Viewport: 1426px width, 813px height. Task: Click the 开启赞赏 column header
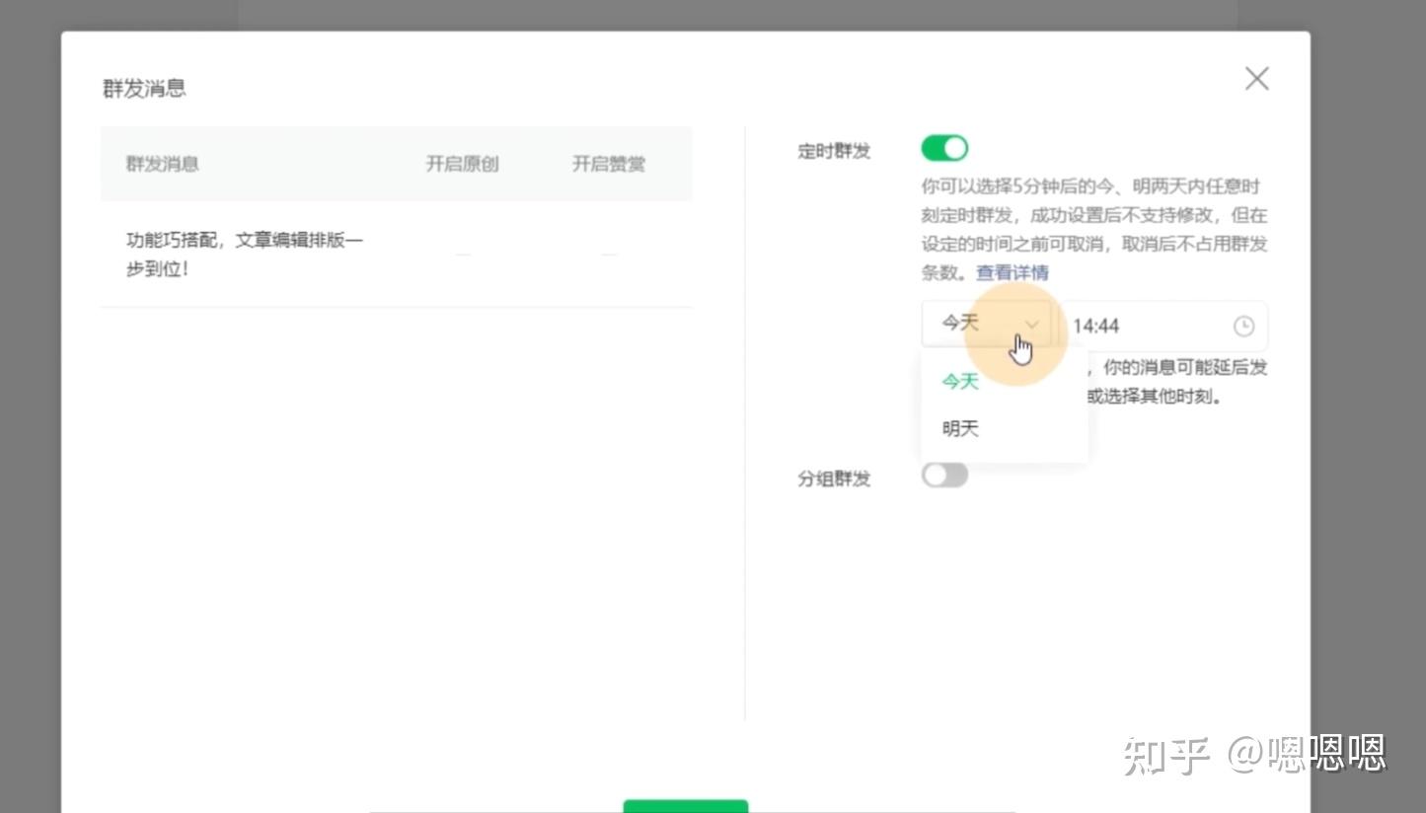tap(609, 164)
